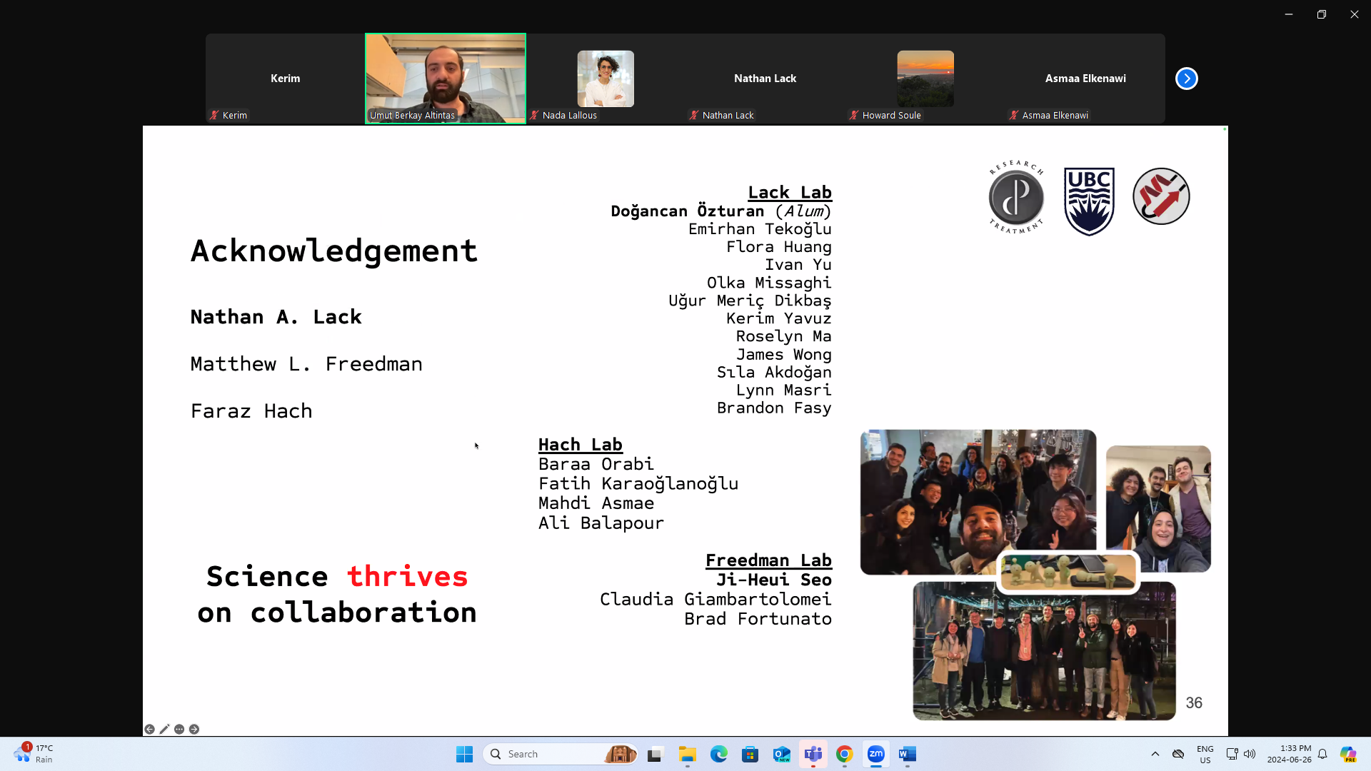This screenshot has height=771, width=1371.
Task: Open slide show more options button
Action: tap(179, 729)
